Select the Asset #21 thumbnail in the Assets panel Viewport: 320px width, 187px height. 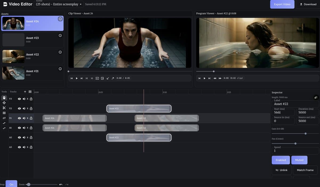[13, 73]
